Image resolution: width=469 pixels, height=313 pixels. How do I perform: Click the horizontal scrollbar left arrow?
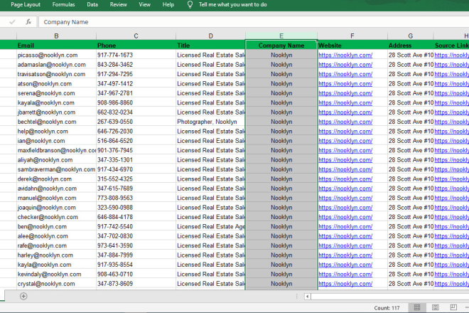coord(308,297)
